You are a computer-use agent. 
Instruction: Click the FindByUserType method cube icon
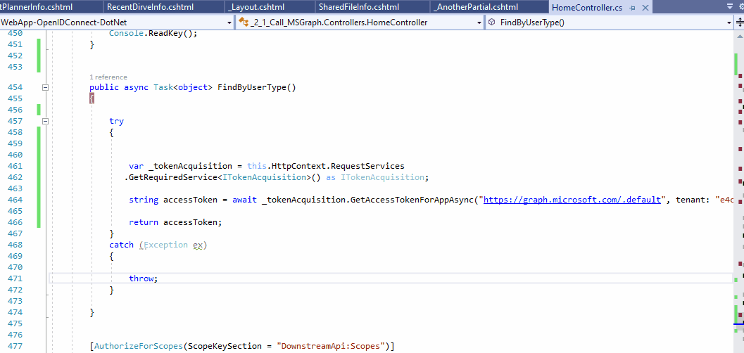[x=492, y=22]
